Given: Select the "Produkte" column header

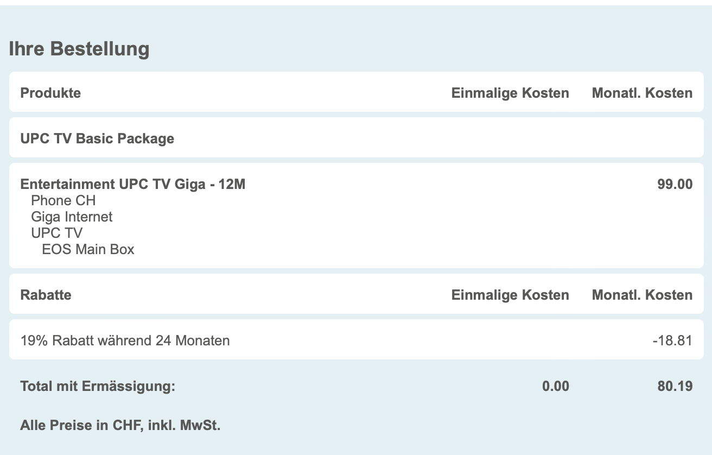Looking at the screenshot, I should [50, 93].
